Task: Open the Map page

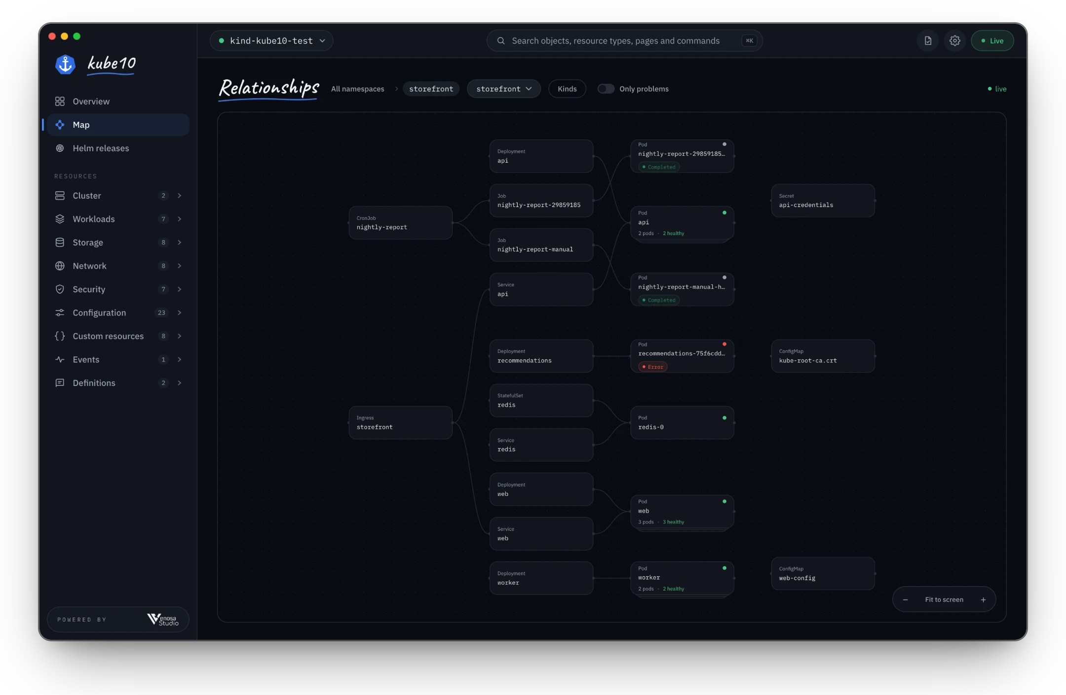Action: click(x=118, y=125)
